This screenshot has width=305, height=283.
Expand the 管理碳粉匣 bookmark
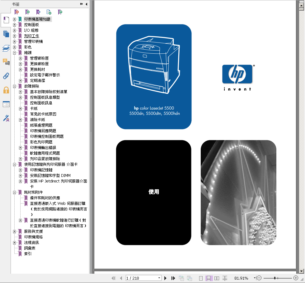20,58
